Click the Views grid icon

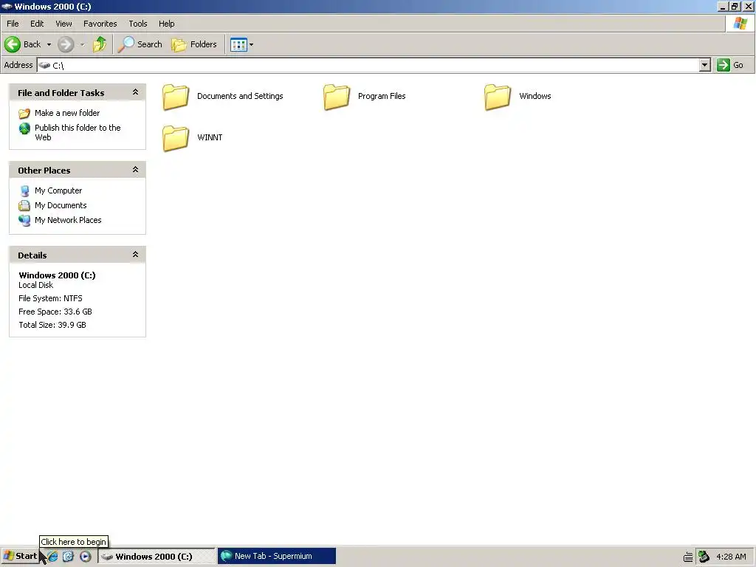[x=238, y=44]
